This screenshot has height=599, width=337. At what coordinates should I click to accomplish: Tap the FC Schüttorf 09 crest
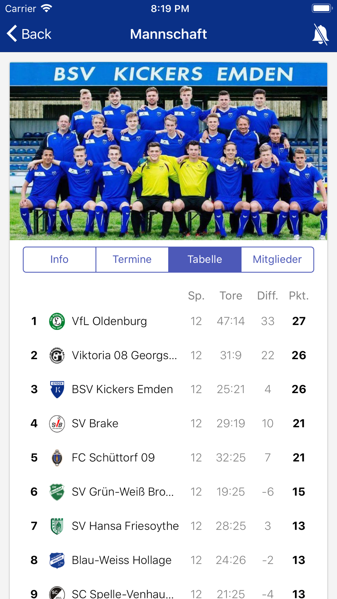[57, 458]
